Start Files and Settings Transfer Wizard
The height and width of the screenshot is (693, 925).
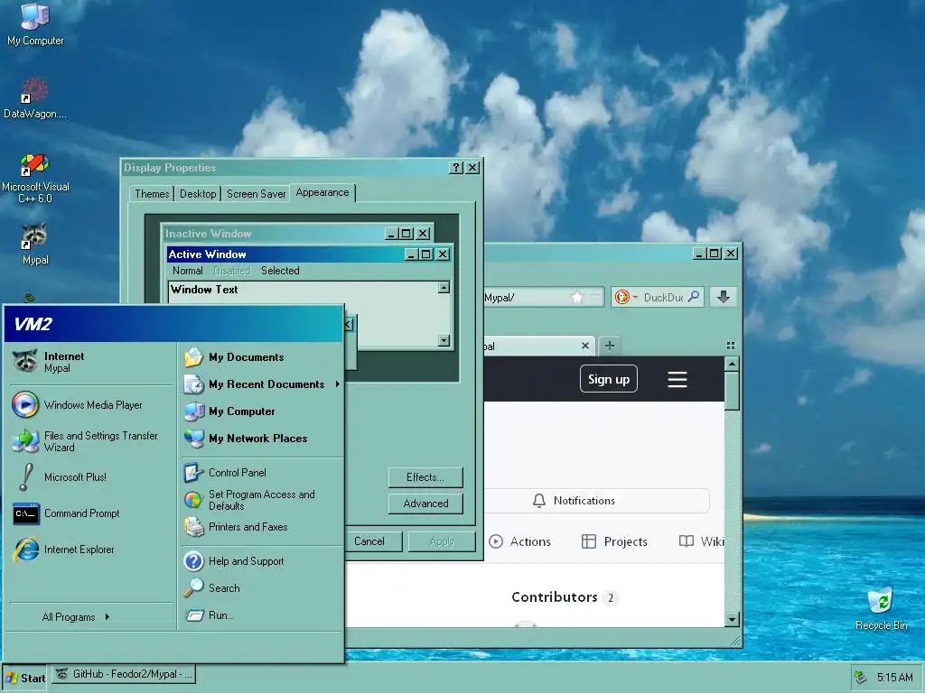pos(89,441)
